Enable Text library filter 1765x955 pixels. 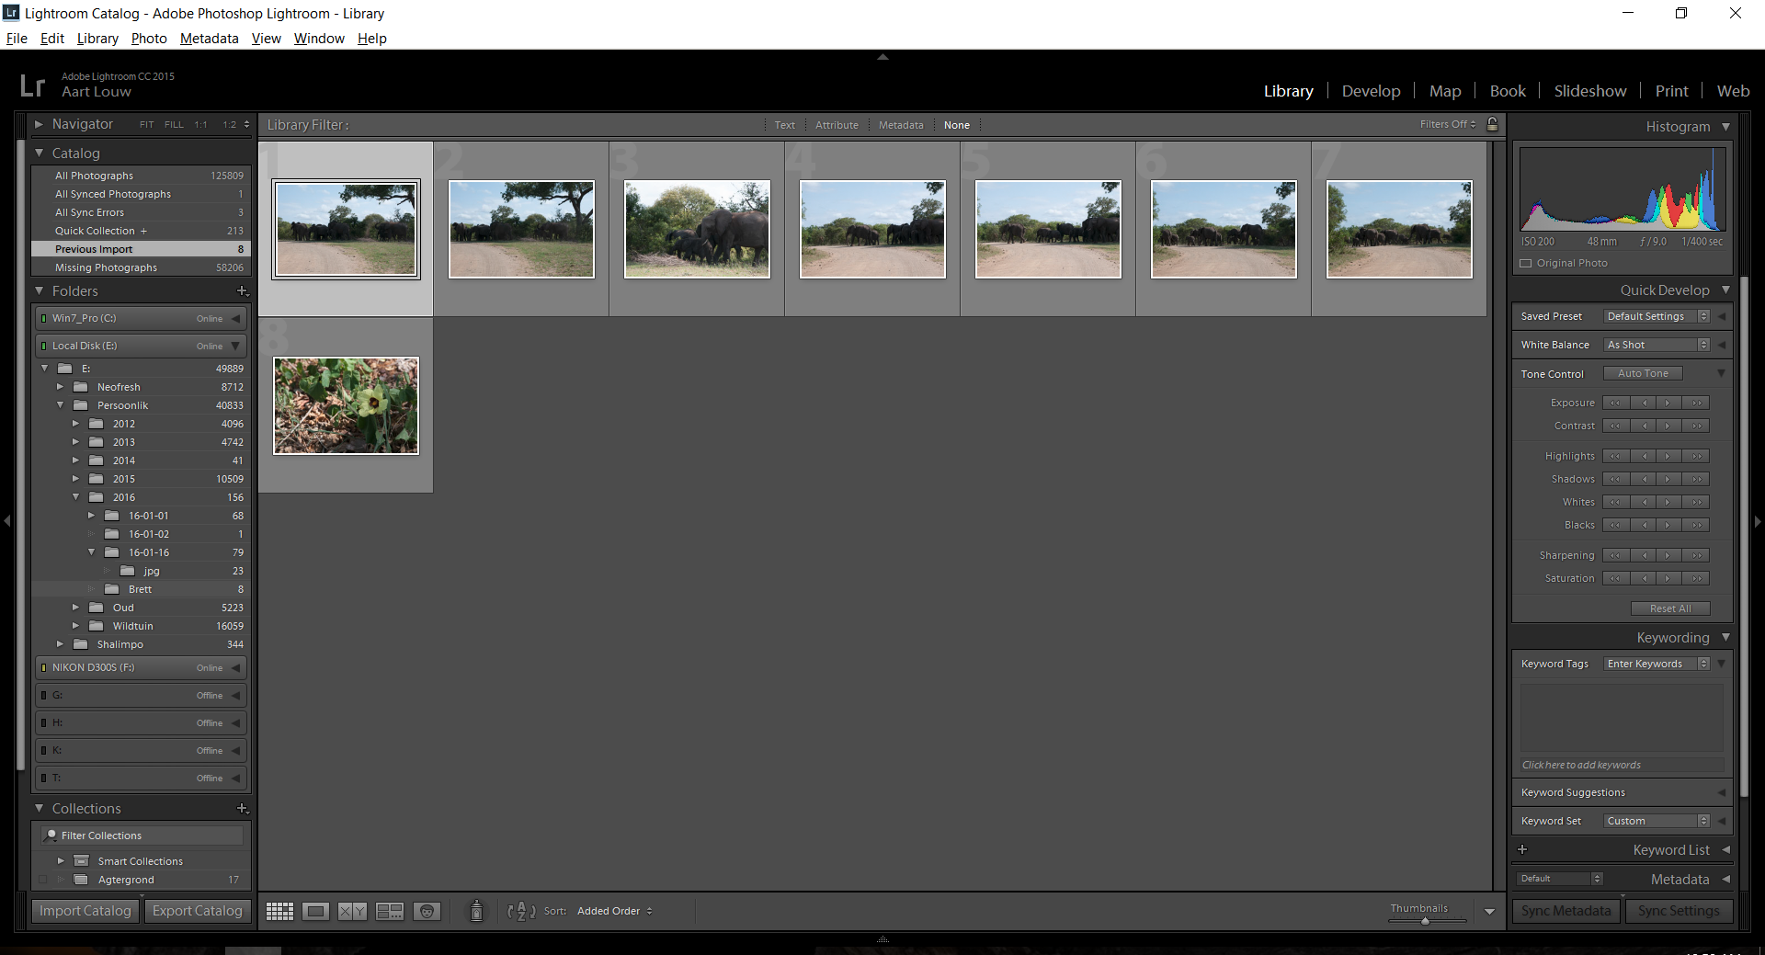(784, 125)
